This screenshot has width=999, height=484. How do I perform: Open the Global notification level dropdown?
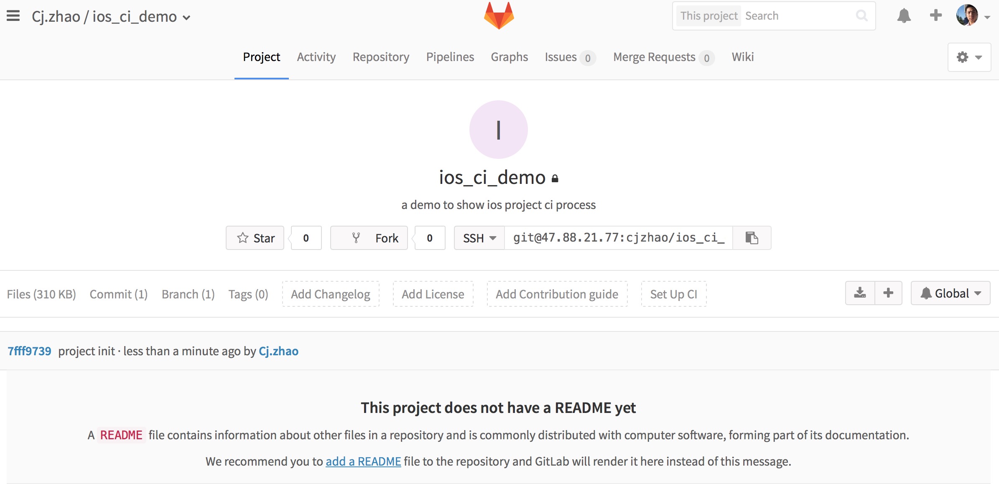(950, 293)
